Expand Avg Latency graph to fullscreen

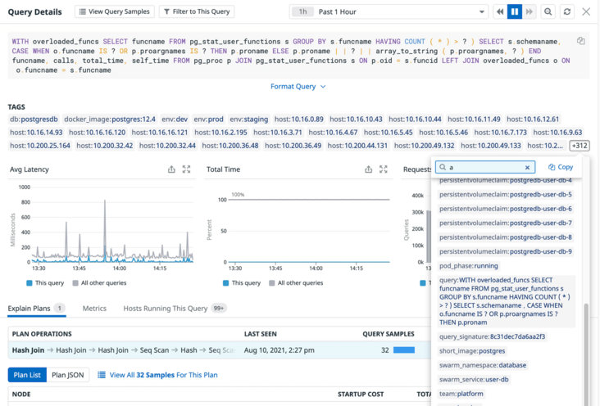pos(186,169)
